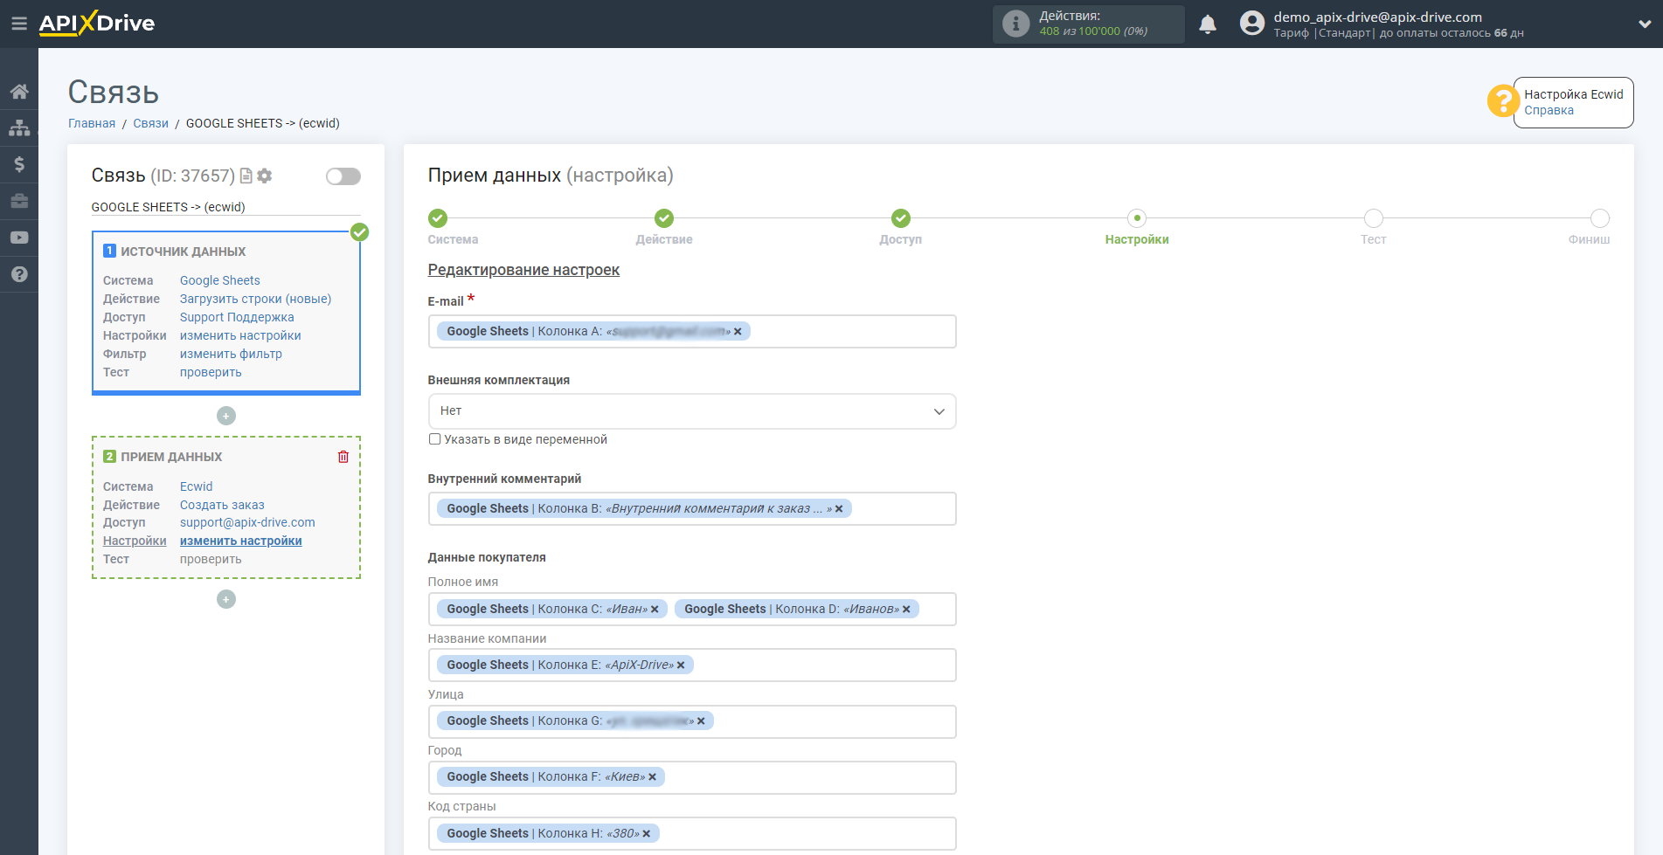Viewport: 1663px width, 855px height.
Task: Open the briefcase sidebar icon
Action: pyautogui.click(x=19, y=201)
